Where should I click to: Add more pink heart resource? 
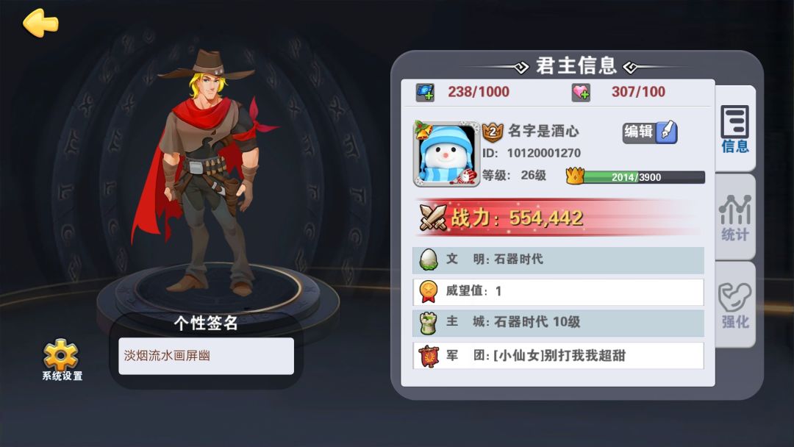coord(581,92)
